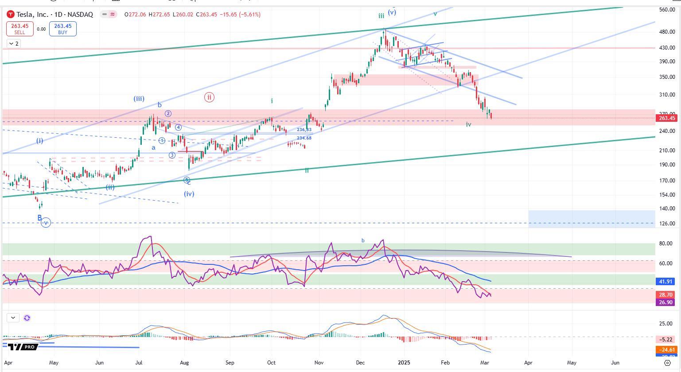Image resolution: width=681 pixels, height=372 pixels.
Task: Toggle the market status pill icon
Action: 108,14
